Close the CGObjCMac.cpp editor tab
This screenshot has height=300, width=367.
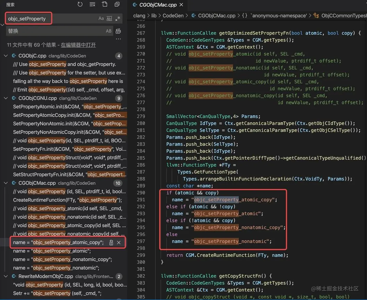pos(181,5)
